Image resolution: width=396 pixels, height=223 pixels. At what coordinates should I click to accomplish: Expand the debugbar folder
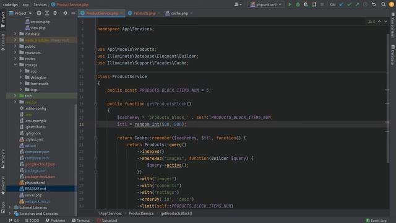tap(20, 77)
